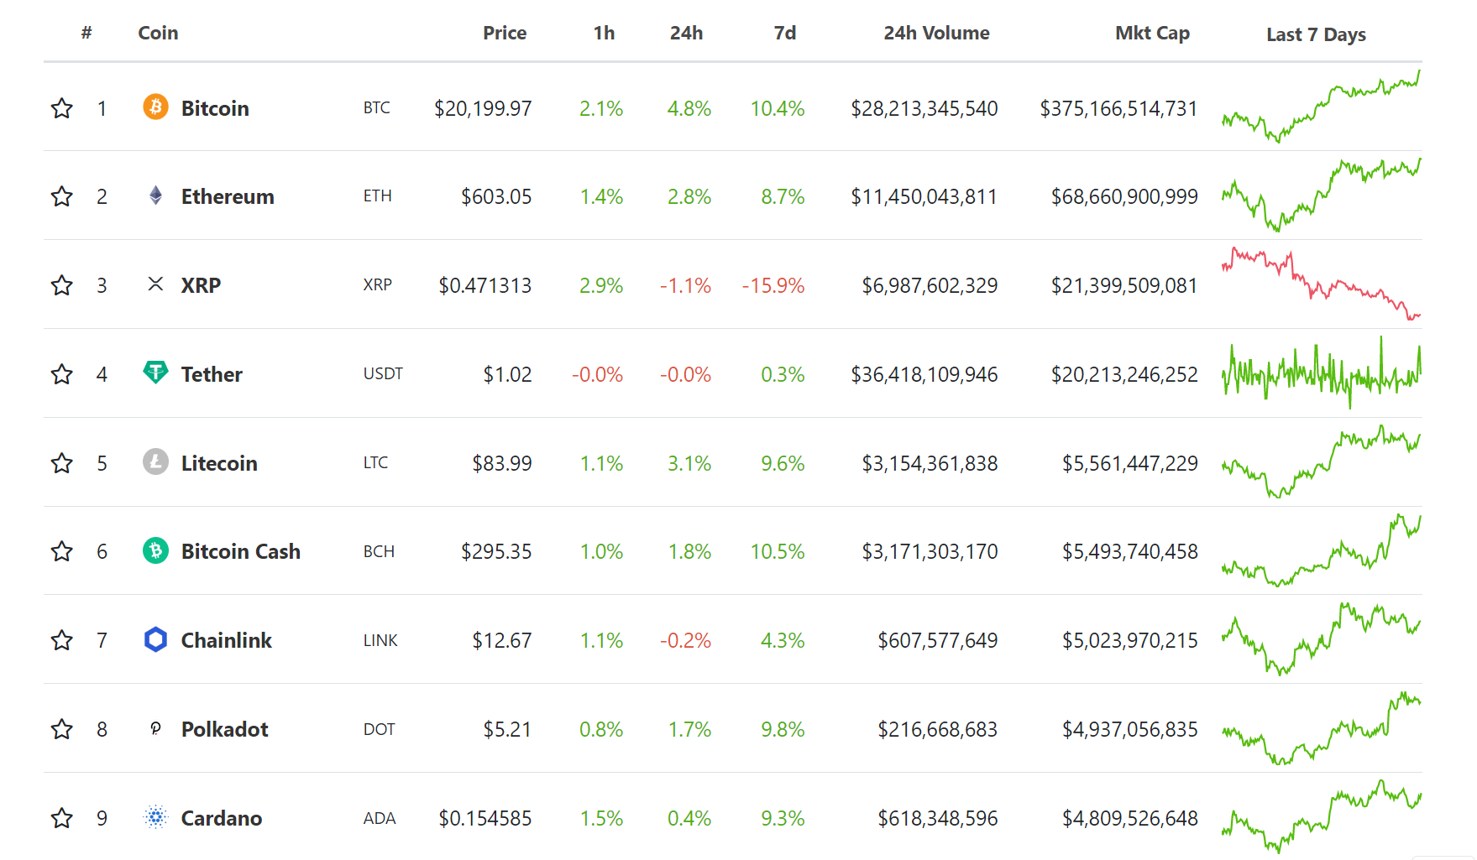This screenshot has height=860, width=1477.
Task: Click Cardano price $0.154585
Action: point(485,818)
